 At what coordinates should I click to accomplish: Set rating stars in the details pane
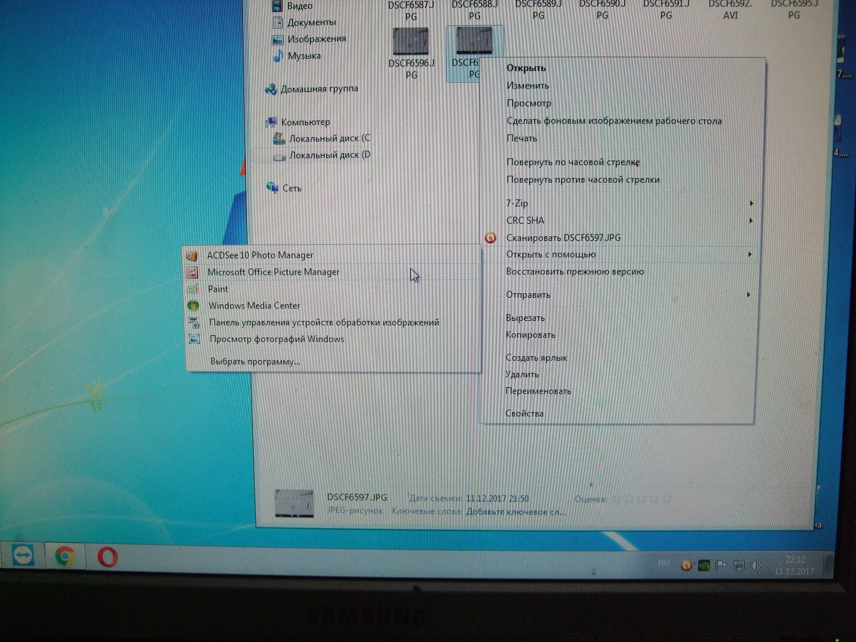[641, 499]
